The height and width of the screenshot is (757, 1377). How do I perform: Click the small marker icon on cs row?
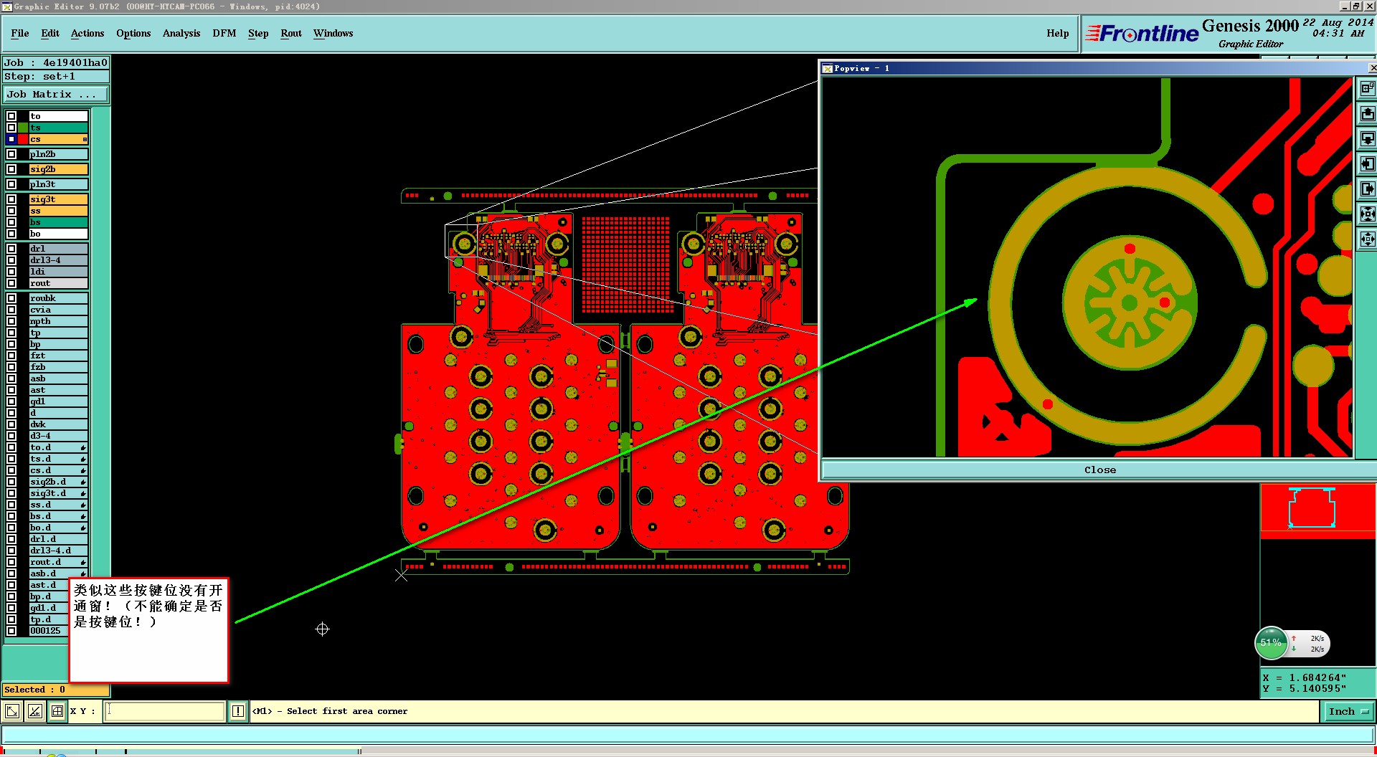coord(85,139)
